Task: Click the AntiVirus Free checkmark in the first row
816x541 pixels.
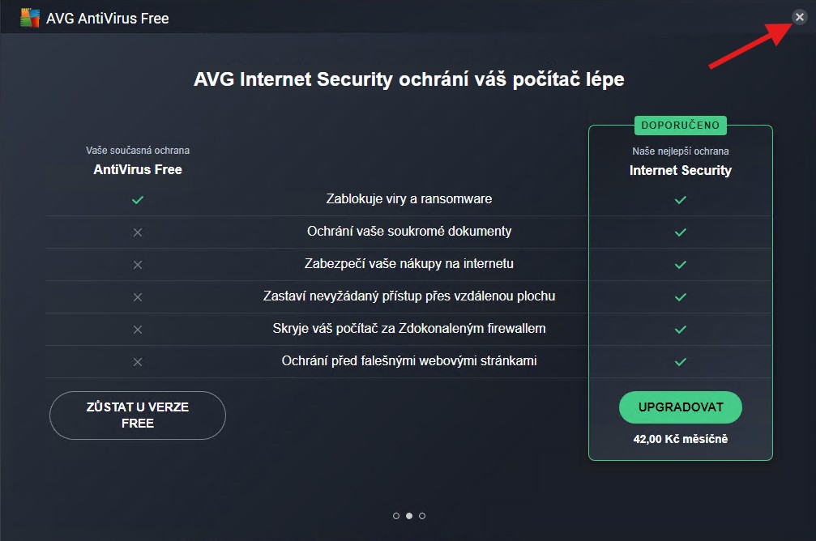Action: tap(138, 198)
